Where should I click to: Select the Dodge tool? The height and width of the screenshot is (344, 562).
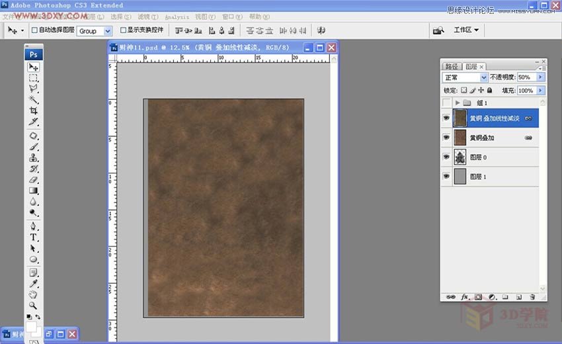click(33, 213)
